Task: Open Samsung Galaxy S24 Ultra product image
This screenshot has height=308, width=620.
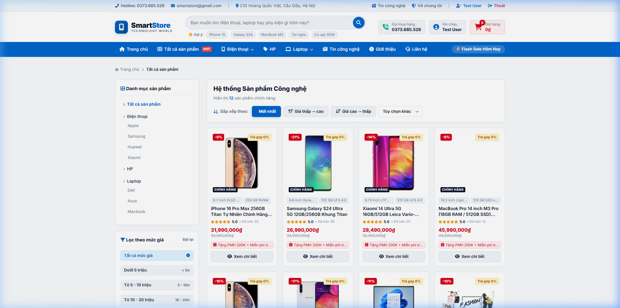Action: tap(318, 163)
